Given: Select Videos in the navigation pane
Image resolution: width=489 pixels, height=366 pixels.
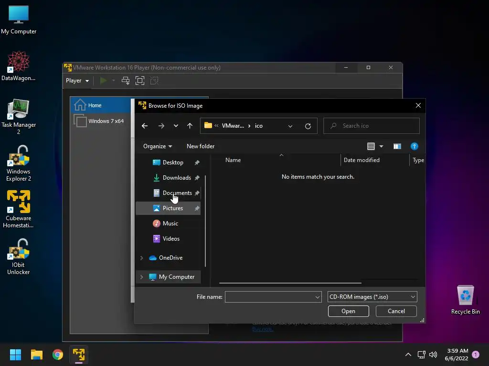Looking at the screenshot, I should (x=168, y=239).
